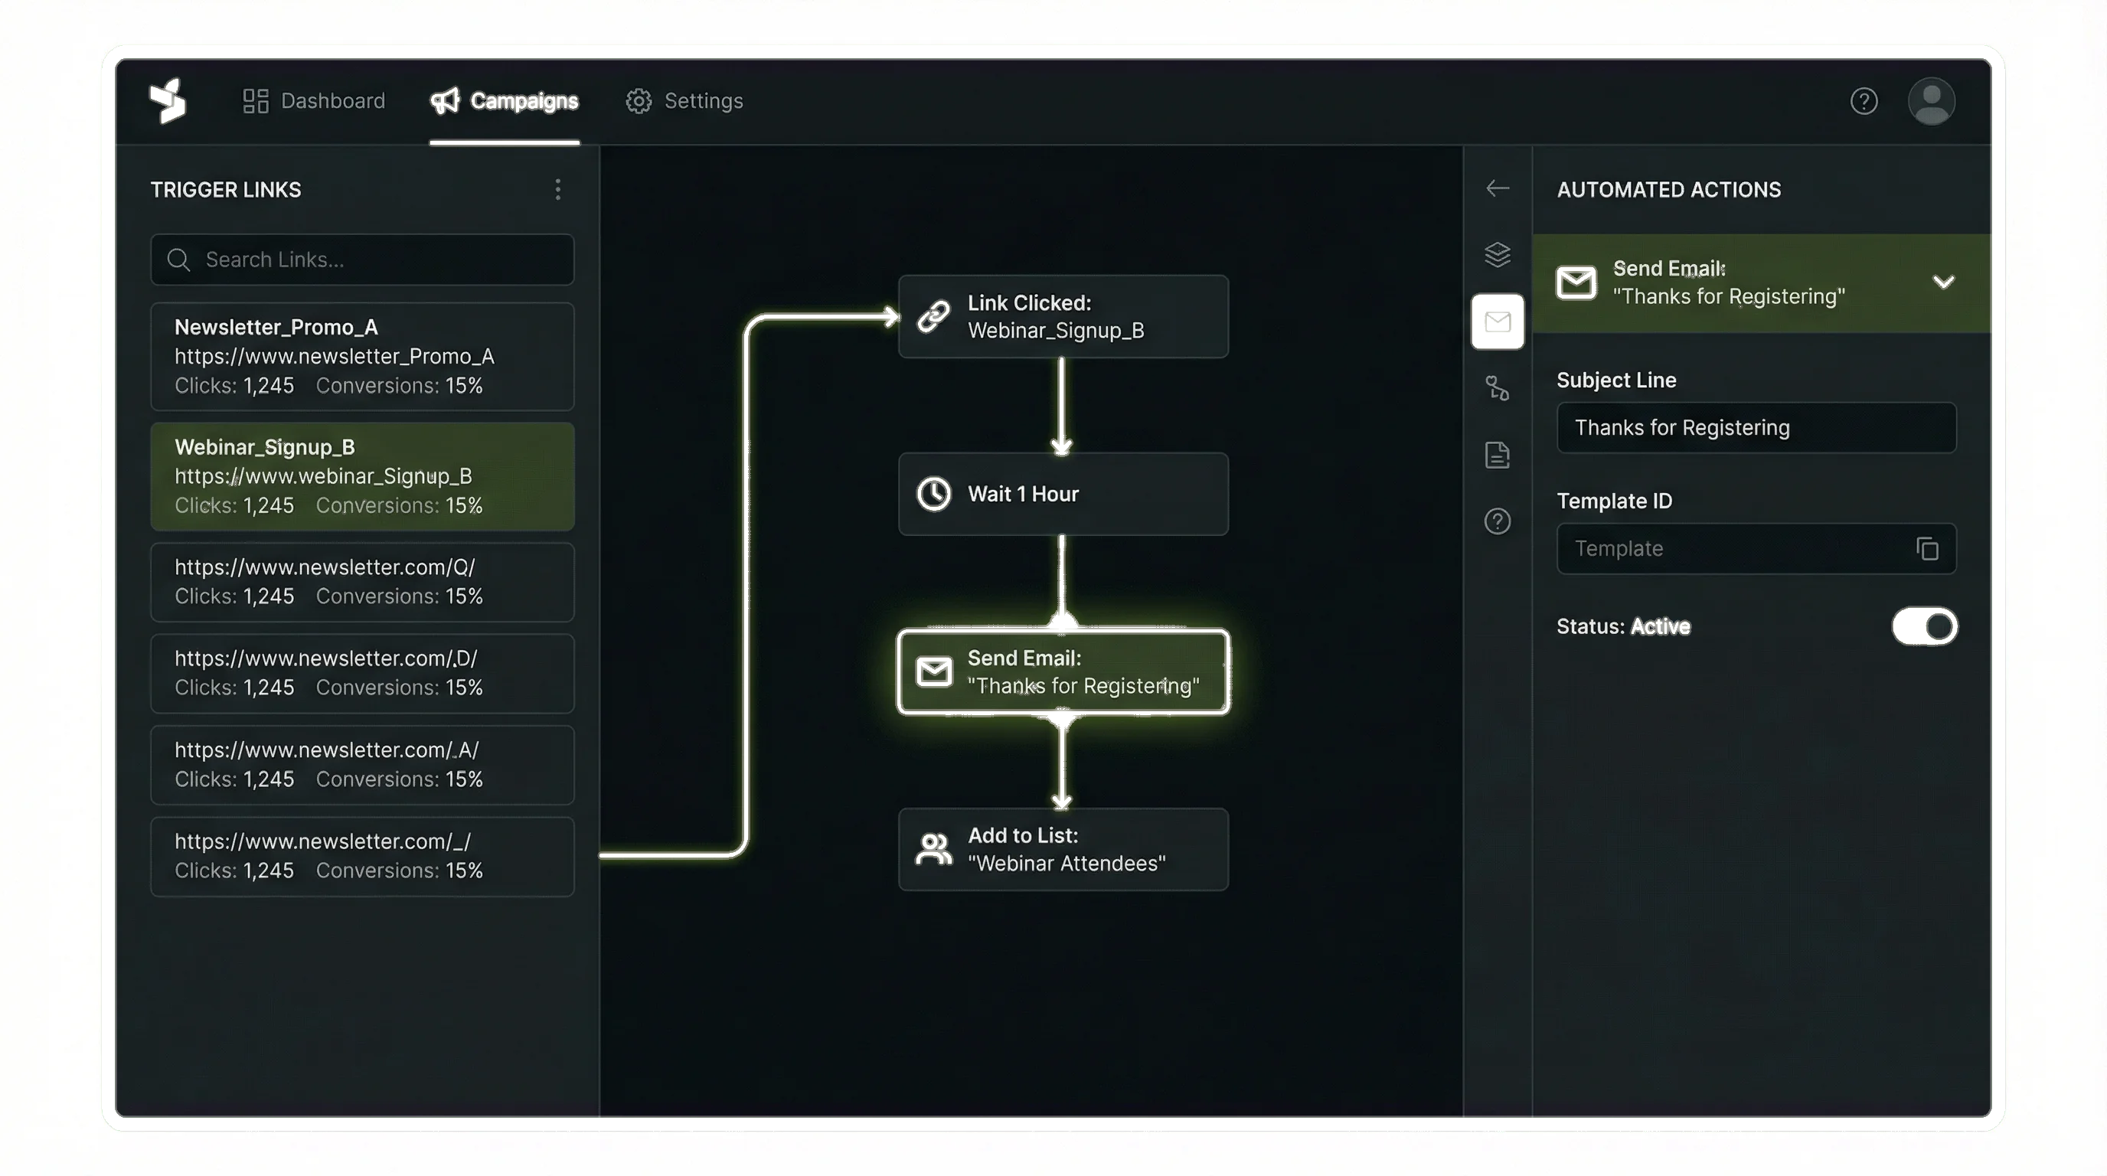Open the layers panel icon
Image resolution: width=2107 pixels, height=1176 pixels.
pos(1497,254)
